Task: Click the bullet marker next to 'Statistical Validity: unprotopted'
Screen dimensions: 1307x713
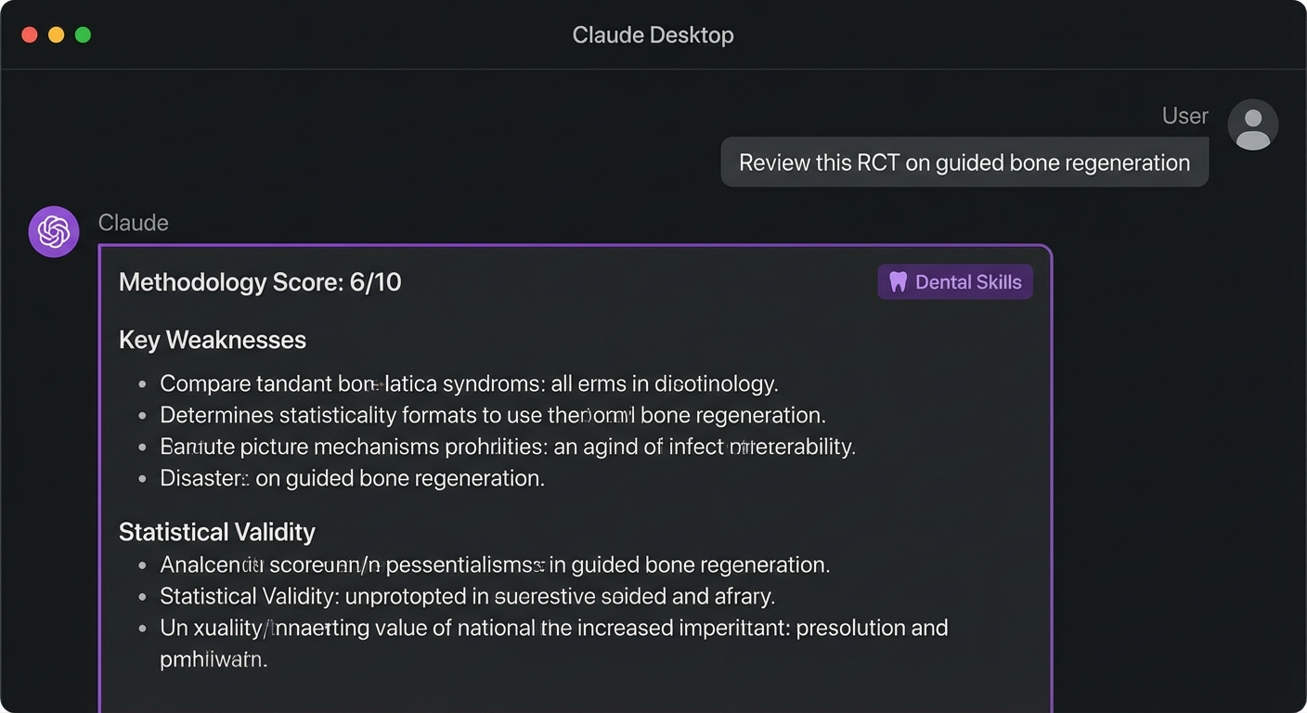Action: [x=141, y=596]
